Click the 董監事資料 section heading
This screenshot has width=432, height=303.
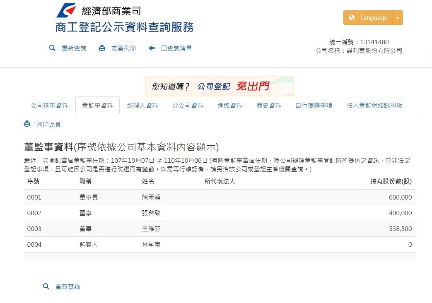121,147
